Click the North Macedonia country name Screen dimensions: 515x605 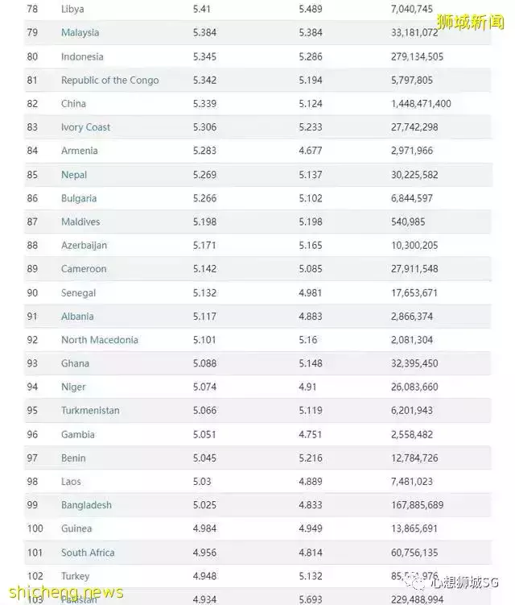coord(99,340)
